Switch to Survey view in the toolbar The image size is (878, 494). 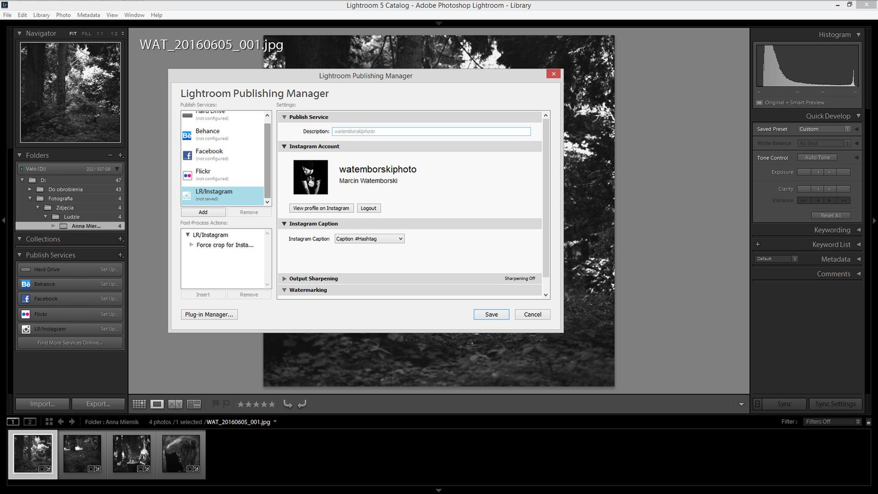194,404
